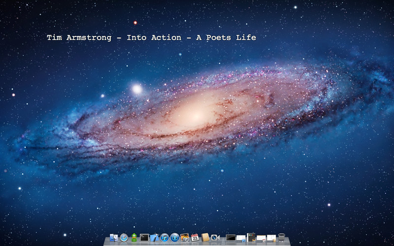Restore minimized window with colored tiles
Viewport: 394px width, 246px height.
pyautogui.click(x=251, y=238)
